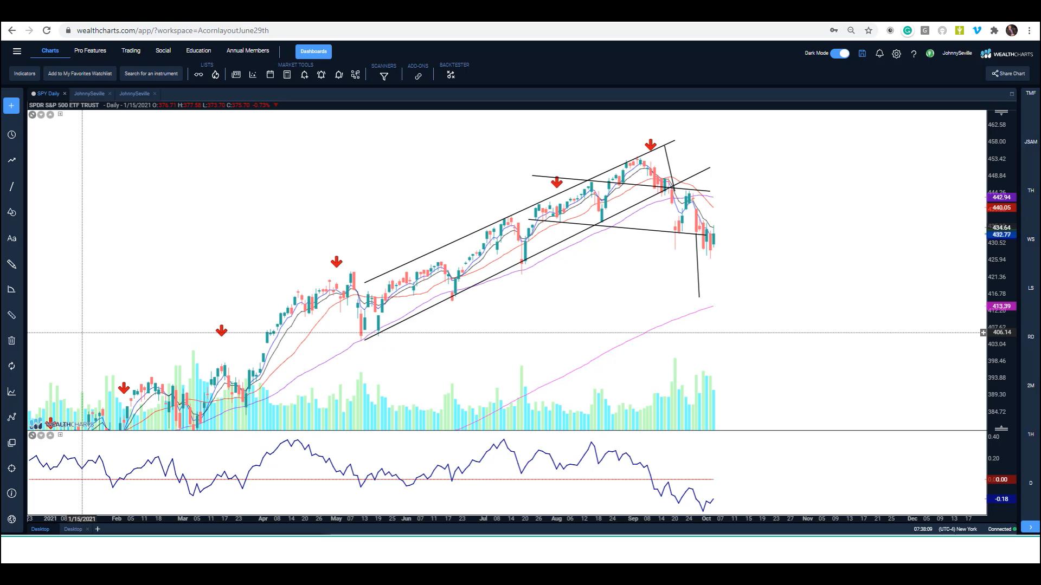The height and width of the screenshot is (585, 1041).
Task: Select the TMF timeframe tab
Action: pyautogui.click(x=1031, y=93)
